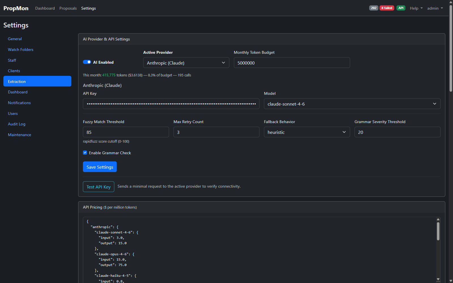The image size is (453, 283).
Task: Open the Active Provider dropdown
Action: click(x=186, y=63)
